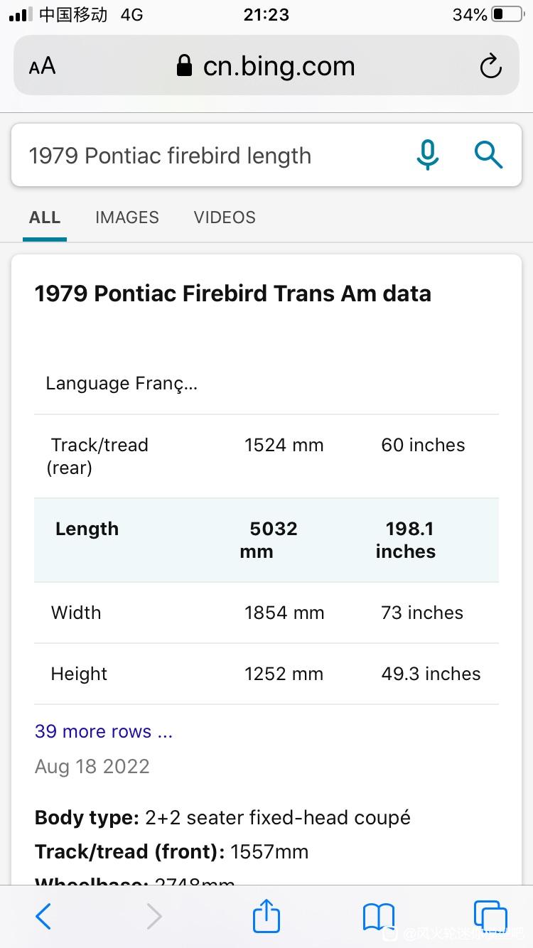Show open tabs with tabs icon

pos(490,915)
